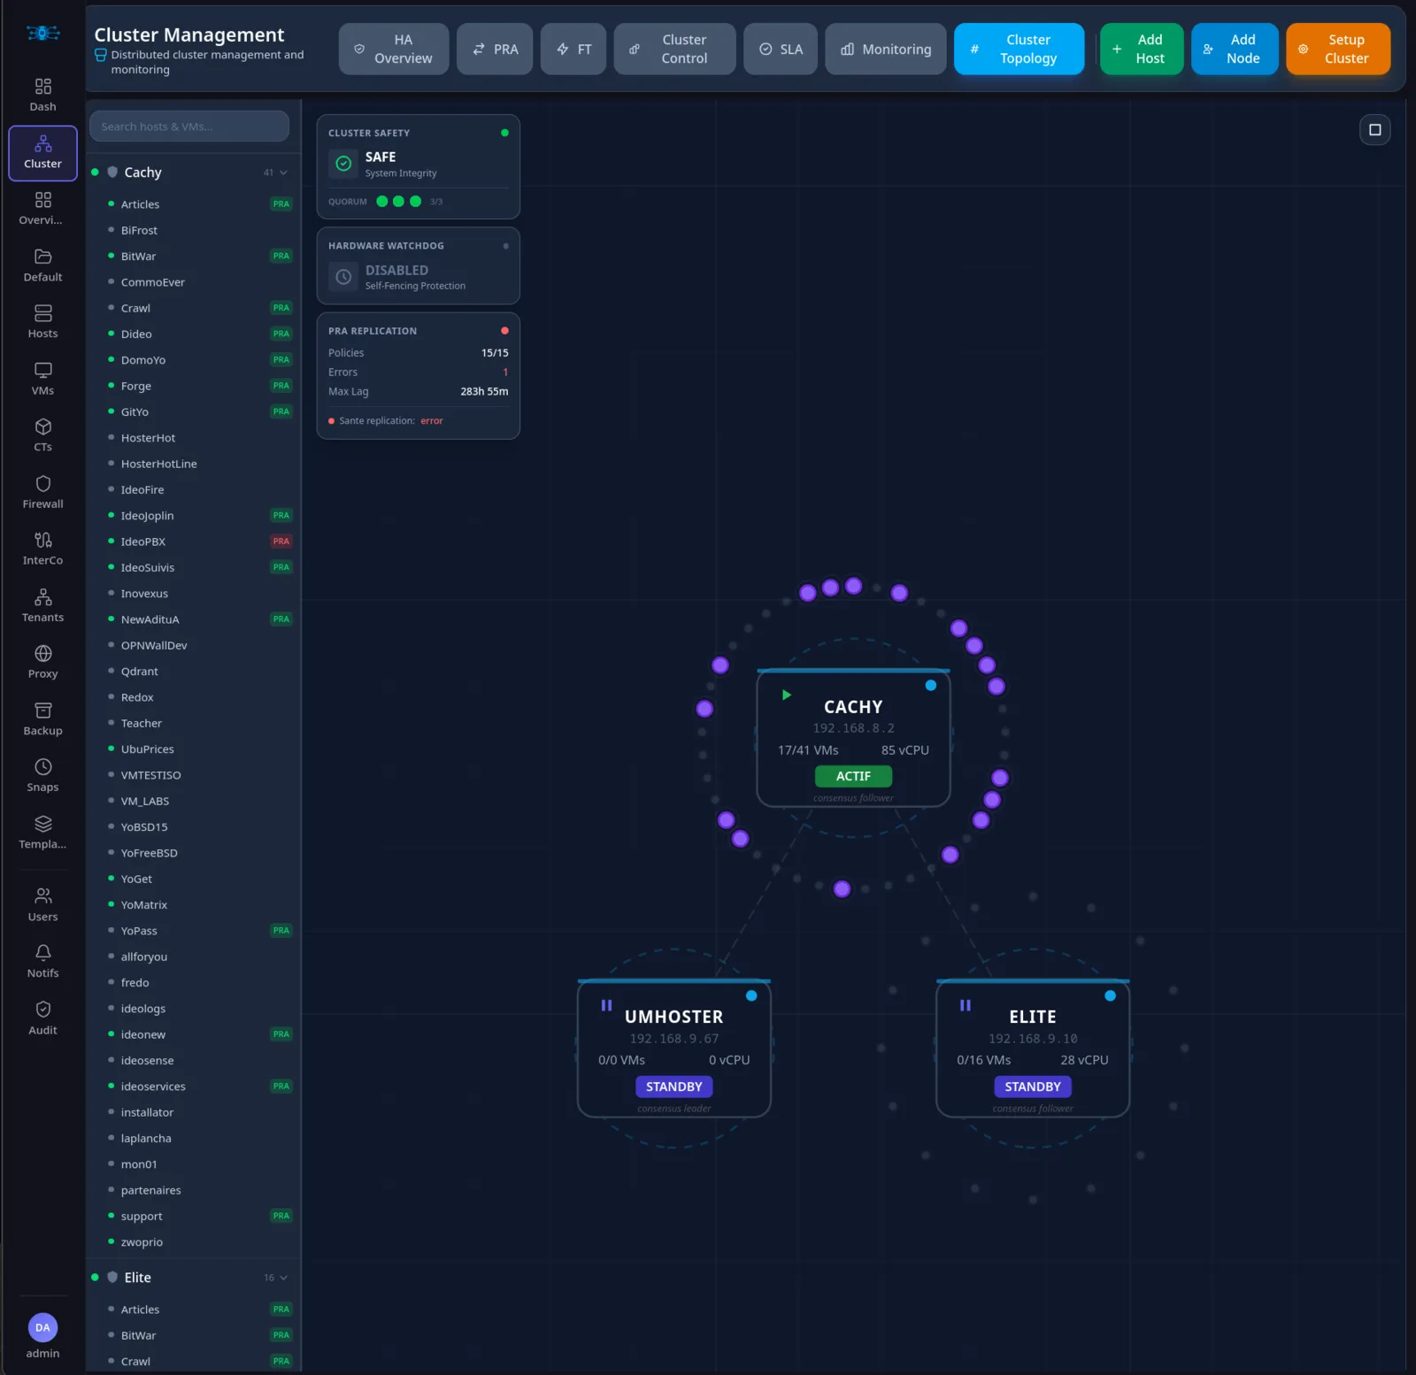Select the CACHY node card
The width and height of the screenshot is (1416, 1375).
point(853,738)
